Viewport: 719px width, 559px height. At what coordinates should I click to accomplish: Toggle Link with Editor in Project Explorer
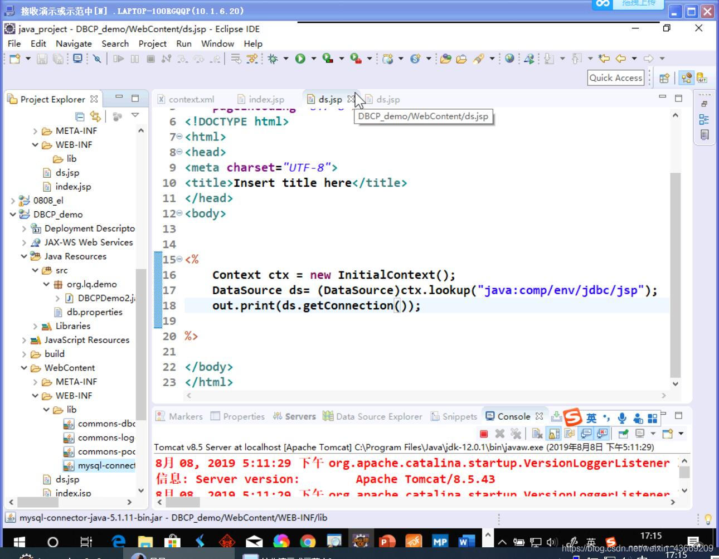tap(95, 116)
